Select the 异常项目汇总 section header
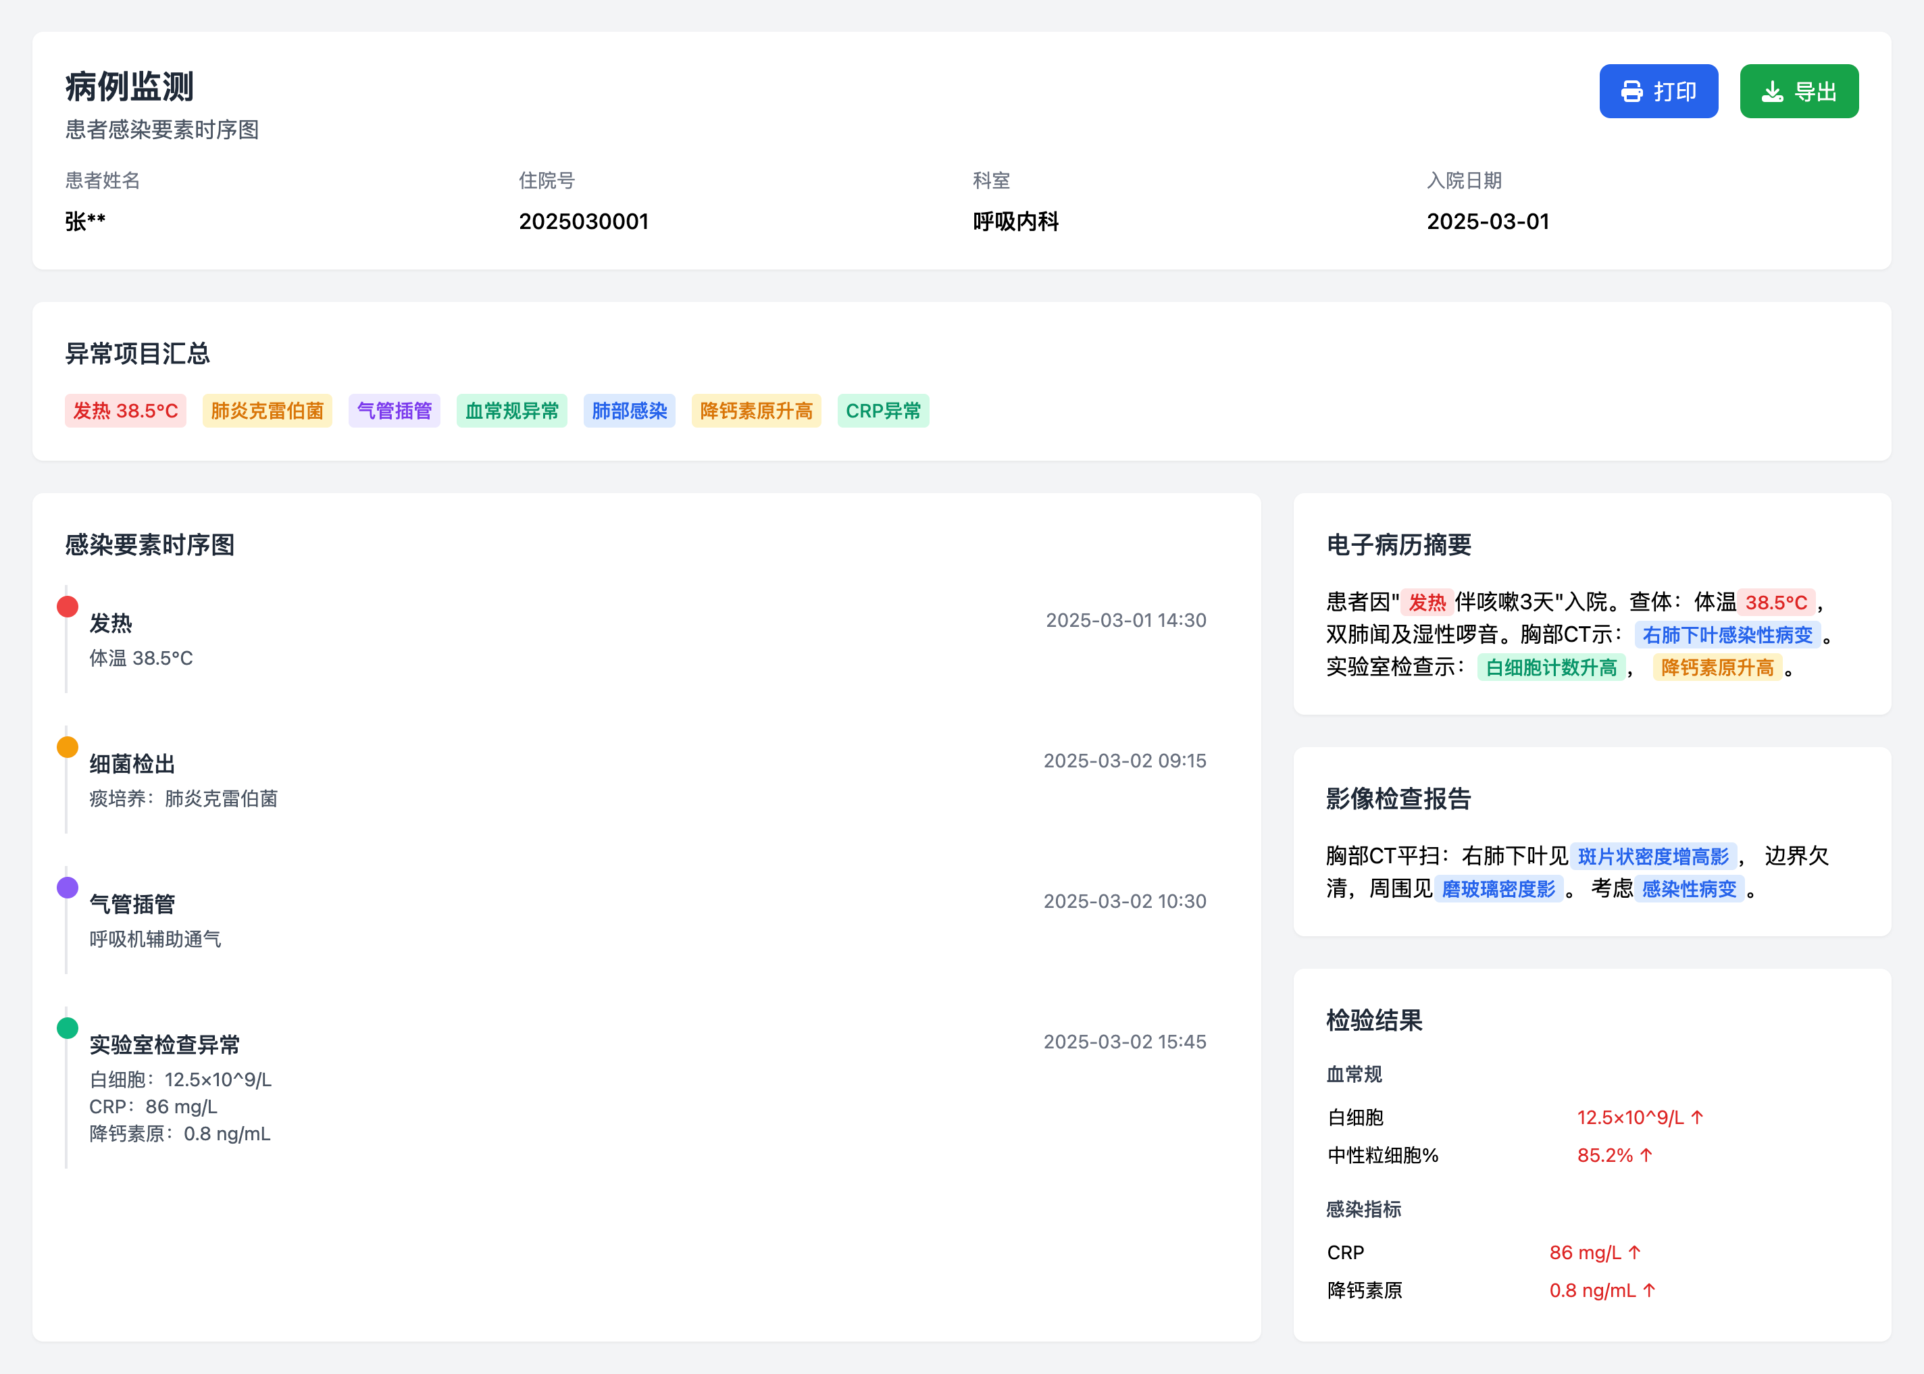The image size is (1924, 1374). coord(137,354)
